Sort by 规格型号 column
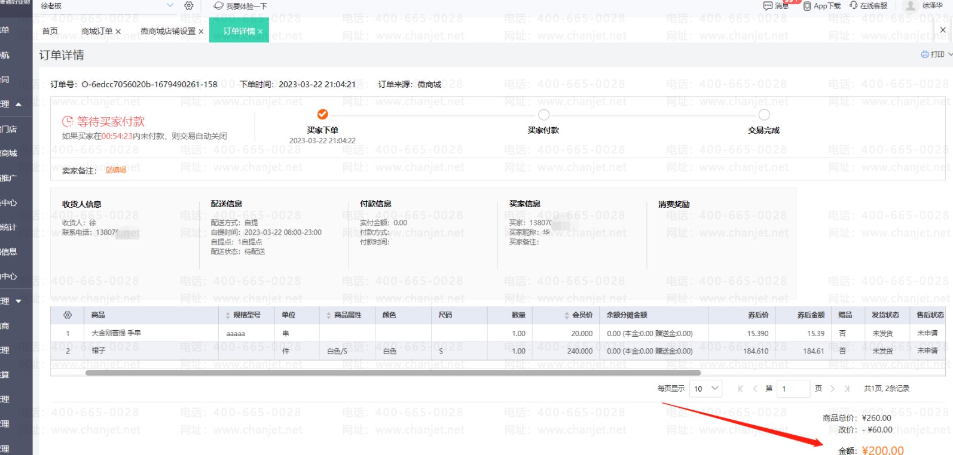 pos(228,315)
